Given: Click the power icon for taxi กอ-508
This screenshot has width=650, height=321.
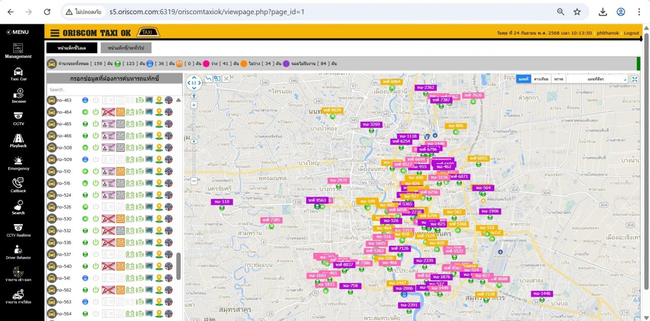Looking at the screenshot, I should click(95, 148).
